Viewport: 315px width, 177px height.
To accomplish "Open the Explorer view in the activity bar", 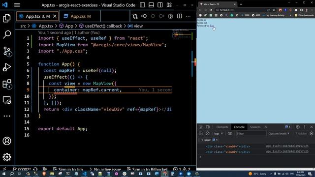I will point(7,18).
